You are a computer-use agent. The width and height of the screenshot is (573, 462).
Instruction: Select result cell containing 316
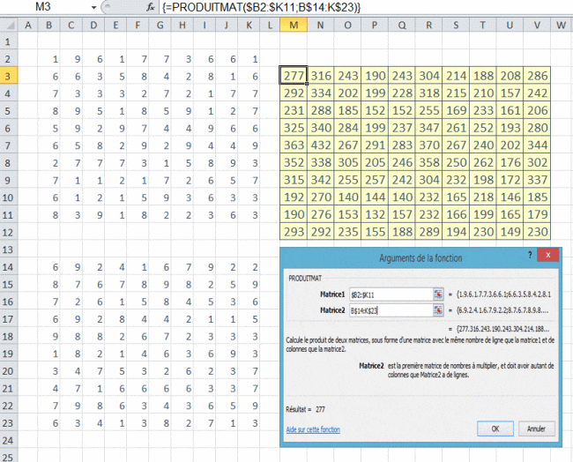click(321, 76)
